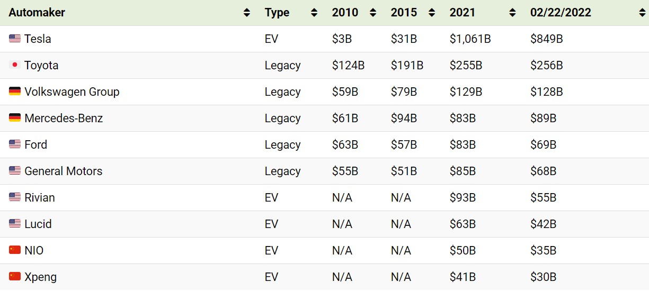Toggle sort arrows in the Type column
This screenshot has height=291, width=649.
pos(314,13)
